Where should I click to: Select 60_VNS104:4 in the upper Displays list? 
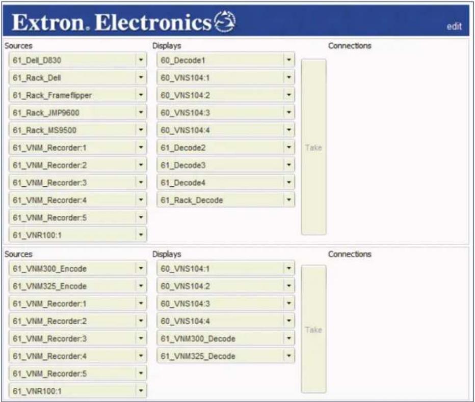click(x=226, y=130)
